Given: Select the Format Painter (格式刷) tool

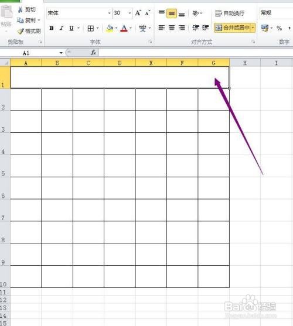Looking at the screenshot, I should click(29, 31).
